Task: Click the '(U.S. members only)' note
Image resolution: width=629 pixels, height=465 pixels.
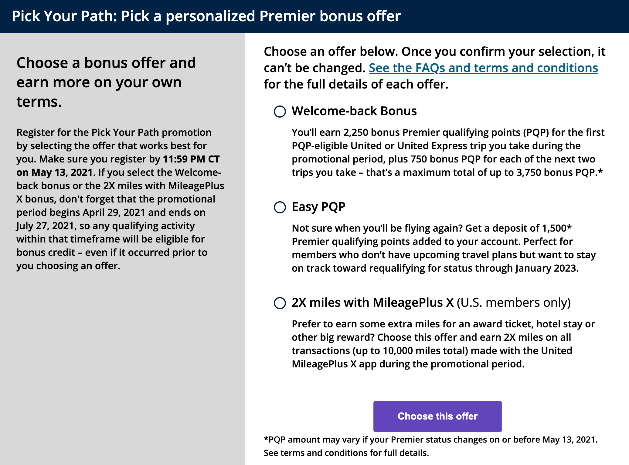Action: tap(513, 303)
